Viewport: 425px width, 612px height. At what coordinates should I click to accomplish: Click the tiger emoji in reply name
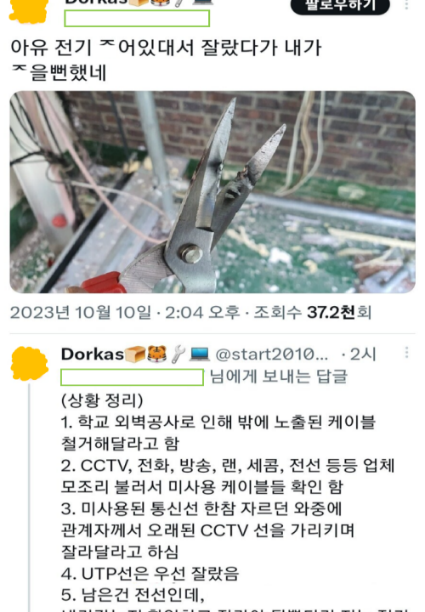click(x=156, y=354)
